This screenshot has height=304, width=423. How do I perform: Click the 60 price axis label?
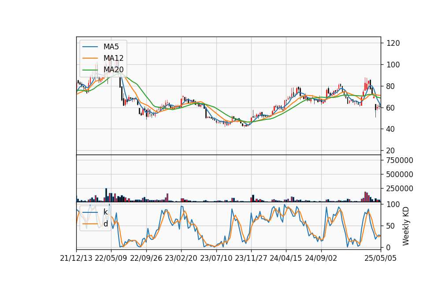point(391,108)
